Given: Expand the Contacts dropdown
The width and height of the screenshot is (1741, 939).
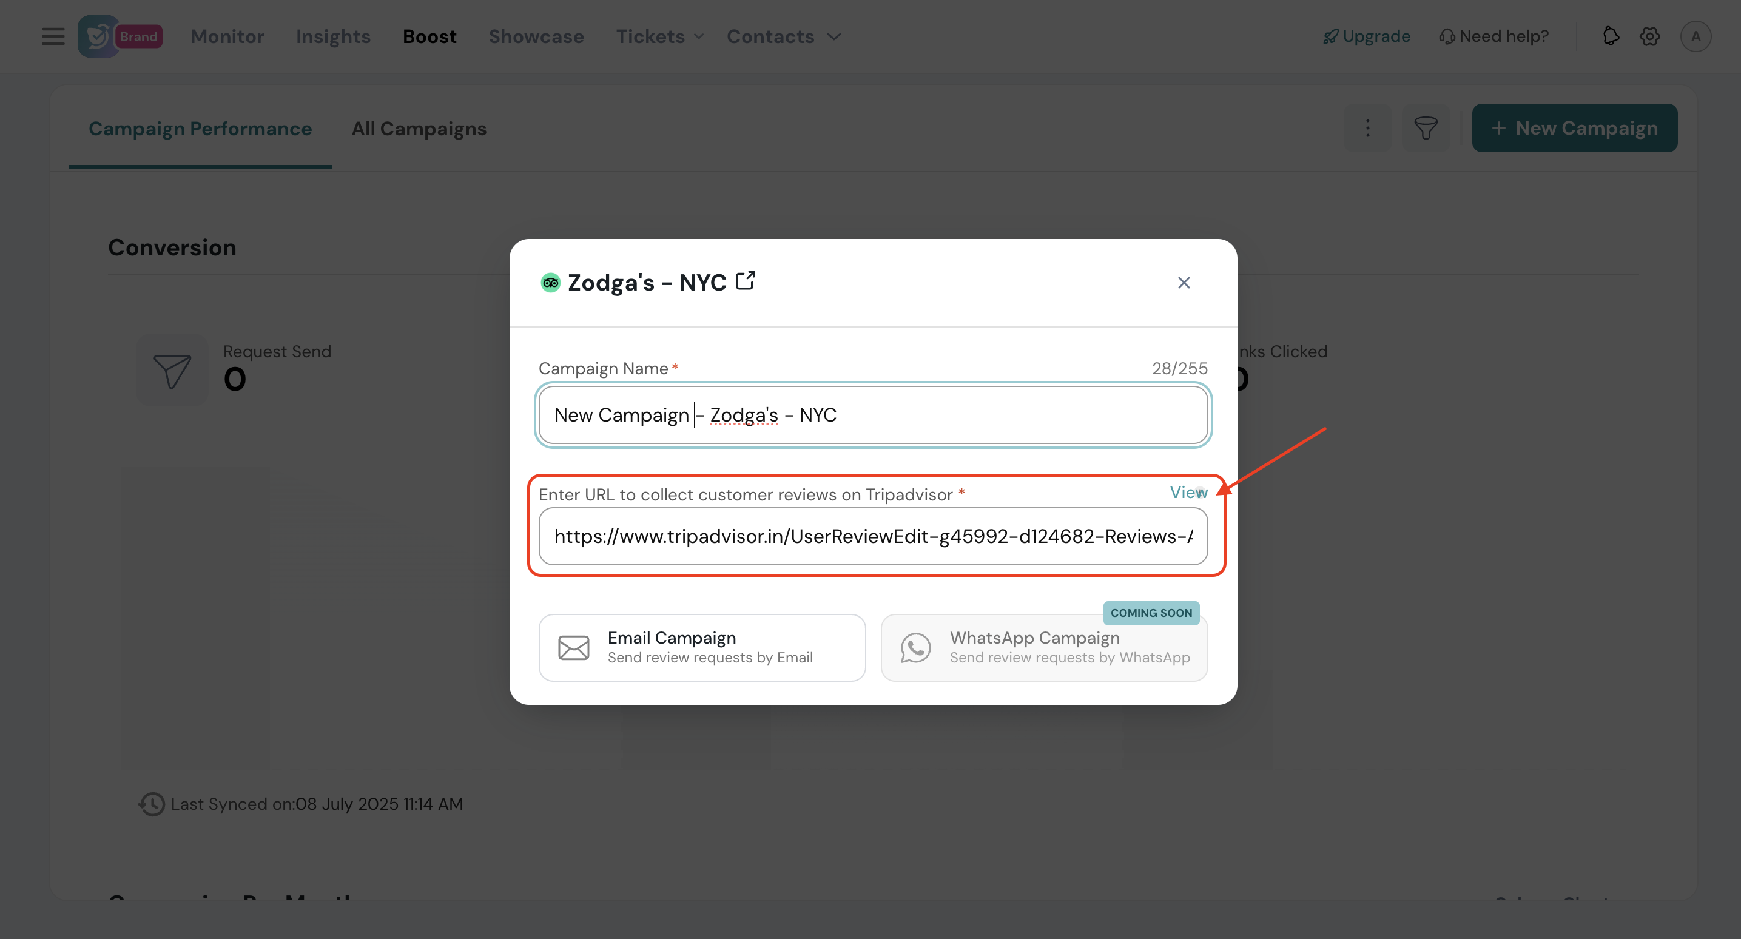Looking at the screenshot, I should pos(783,36).
